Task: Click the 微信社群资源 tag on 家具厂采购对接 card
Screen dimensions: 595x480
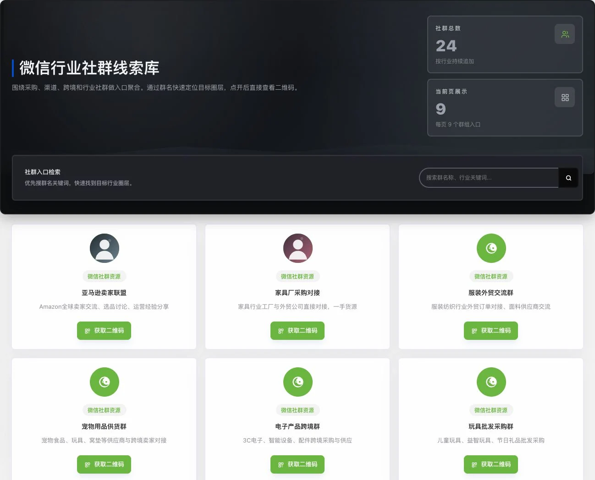Action: coord(297,277)
